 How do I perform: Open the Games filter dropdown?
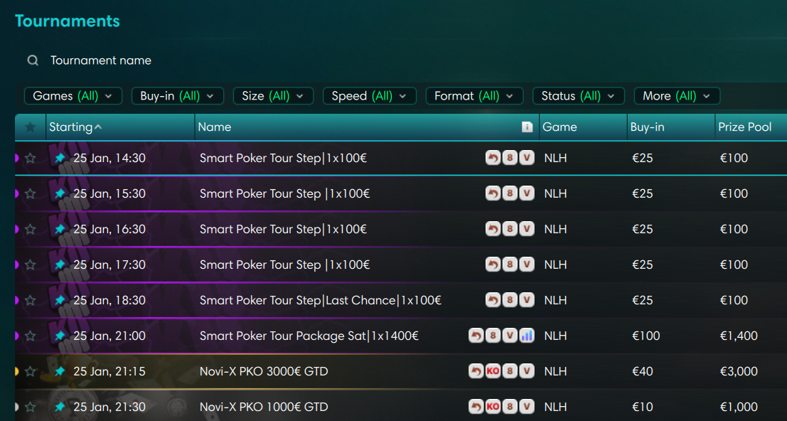[73, 96]
